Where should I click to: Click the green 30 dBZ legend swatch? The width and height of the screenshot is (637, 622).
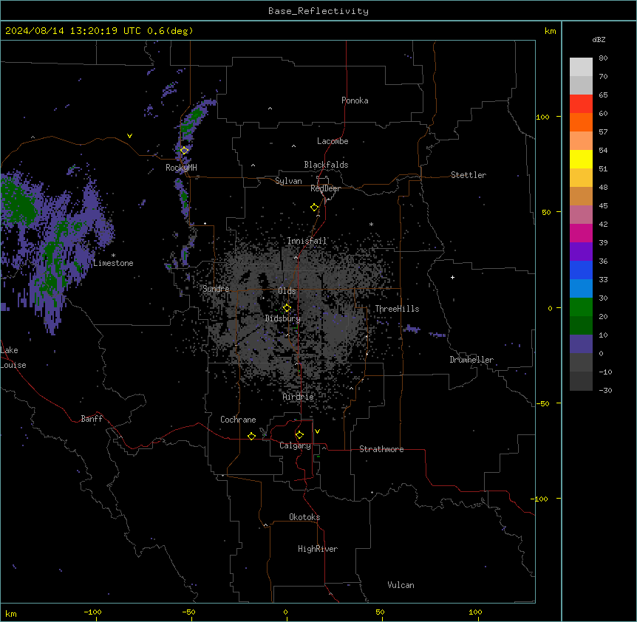(x=581, y=307)
